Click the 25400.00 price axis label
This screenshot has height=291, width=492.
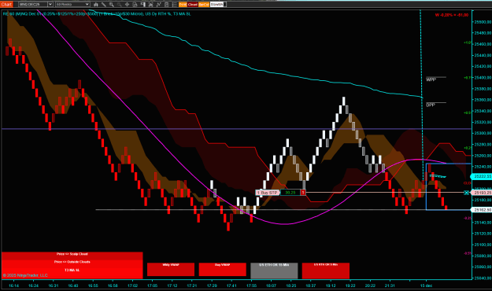pyautogui.click(x=483, y=77)
